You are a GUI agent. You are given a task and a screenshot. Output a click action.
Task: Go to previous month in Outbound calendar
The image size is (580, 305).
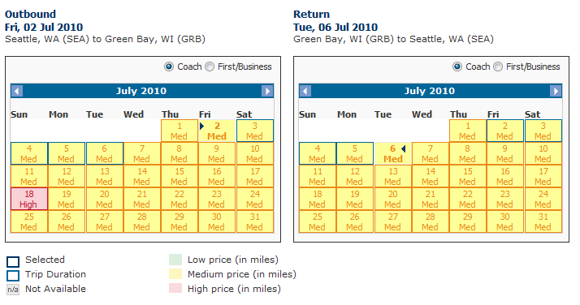(17, 91)
